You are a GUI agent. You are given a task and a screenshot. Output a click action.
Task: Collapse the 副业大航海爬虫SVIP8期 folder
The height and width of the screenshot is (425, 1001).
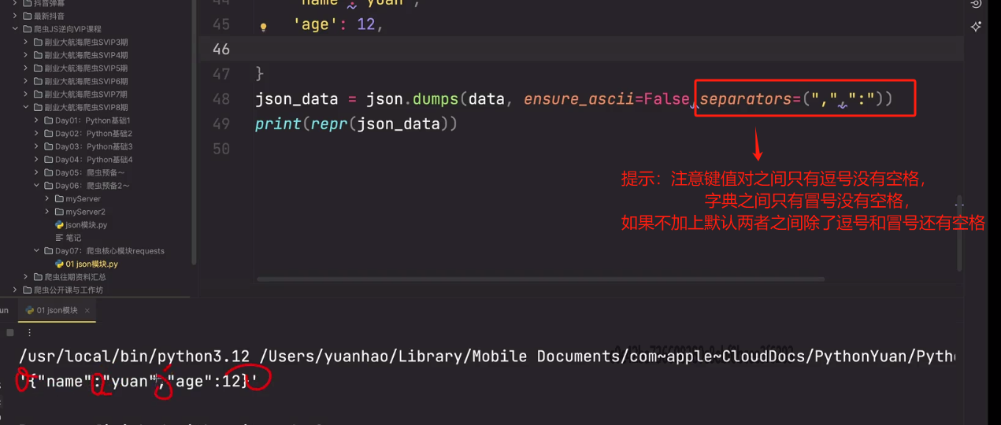tap(26, 107)
